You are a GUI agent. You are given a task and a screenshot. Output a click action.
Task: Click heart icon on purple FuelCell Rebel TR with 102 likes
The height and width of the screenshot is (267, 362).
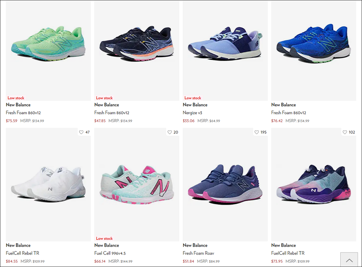pos(345,132)
